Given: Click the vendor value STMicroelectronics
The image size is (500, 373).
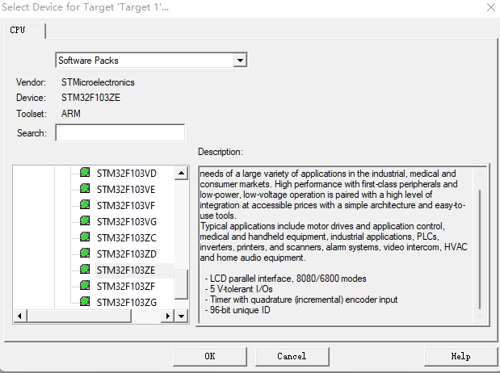Looking at the screenshot, I should click(x=98, y=82).
